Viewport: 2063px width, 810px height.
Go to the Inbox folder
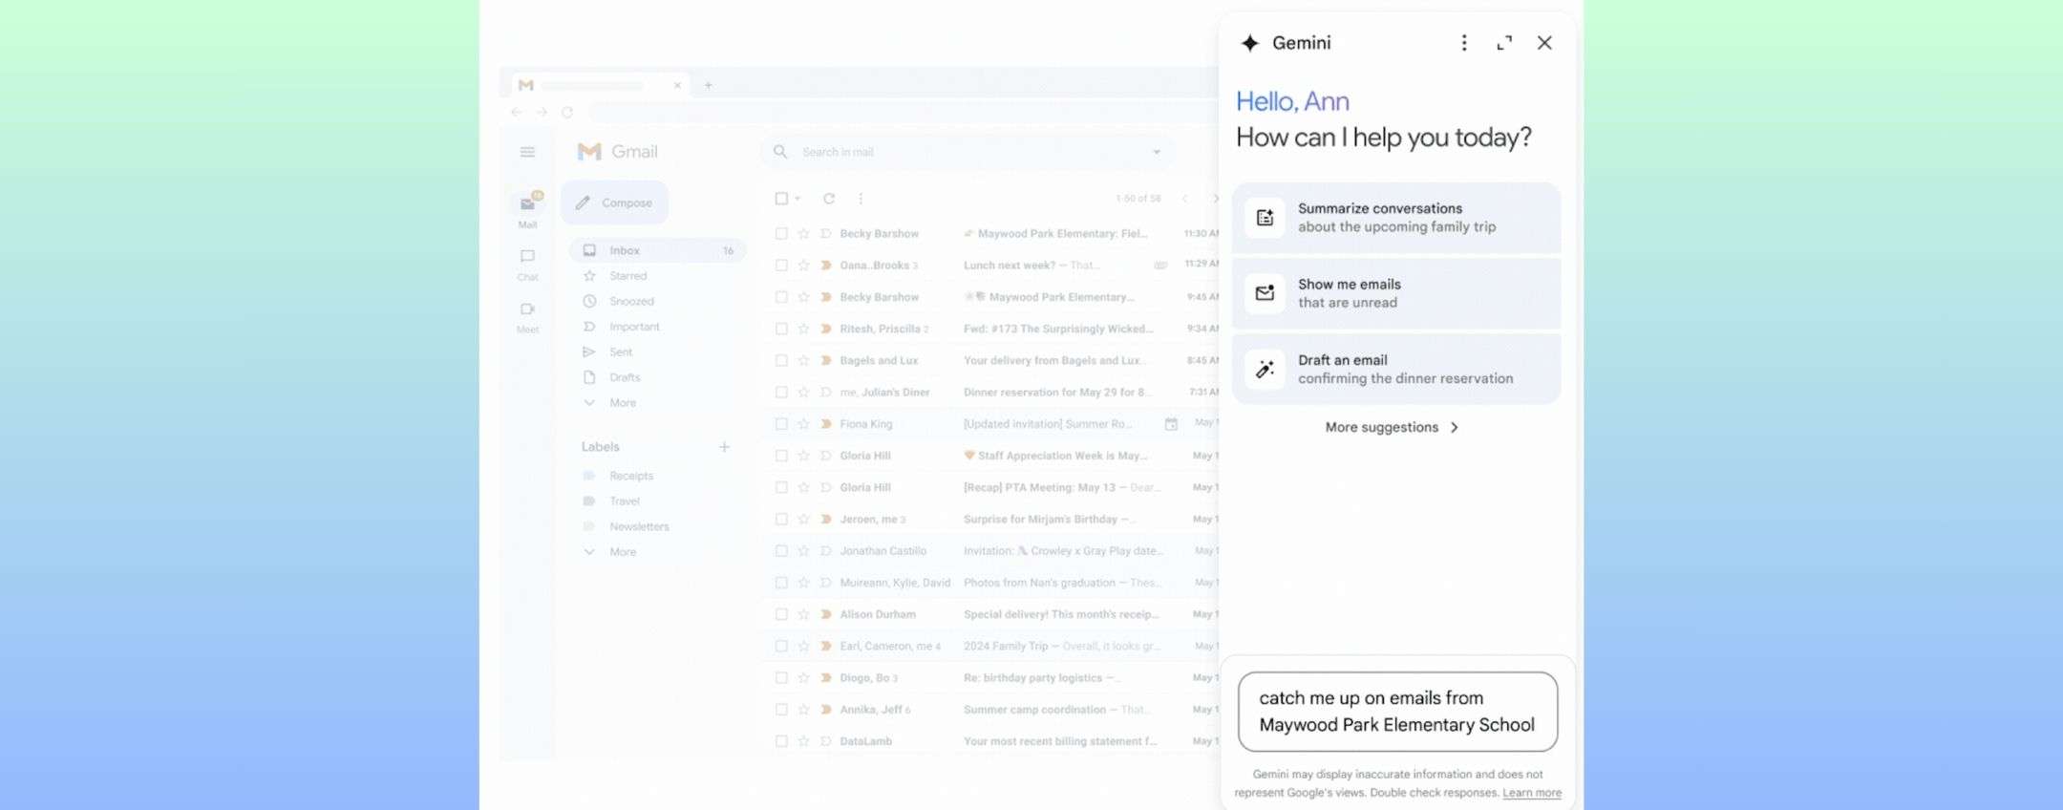(658, 250)
